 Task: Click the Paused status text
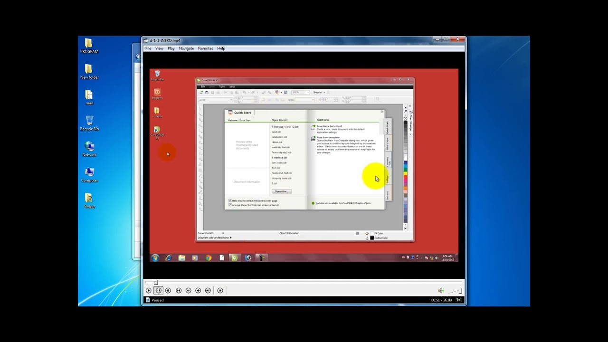pos(158,300)
